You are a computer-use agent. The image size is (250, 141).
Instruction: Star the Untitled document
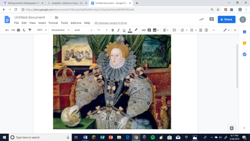[x=51, y=17]
